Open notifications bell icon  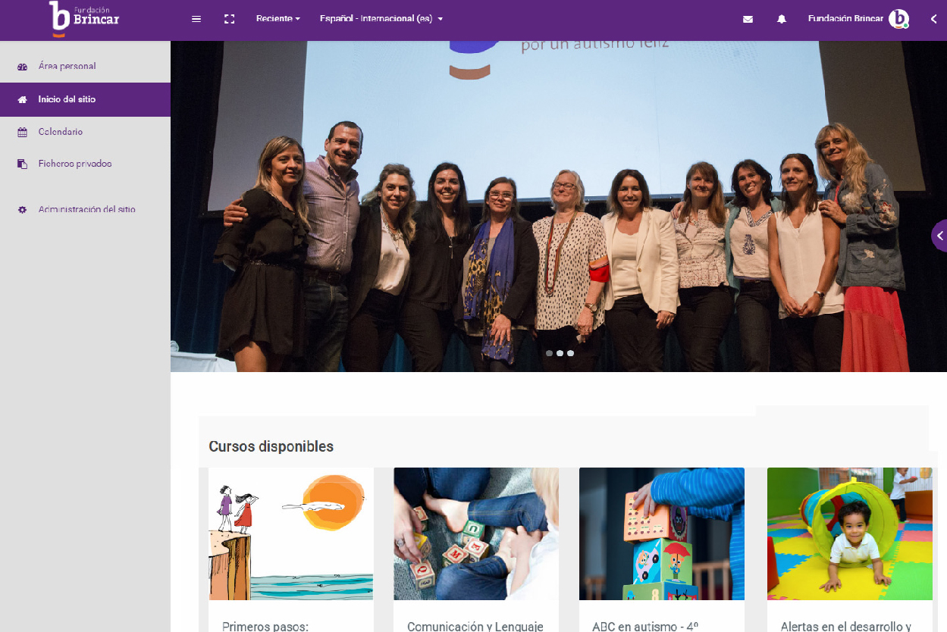782,20
